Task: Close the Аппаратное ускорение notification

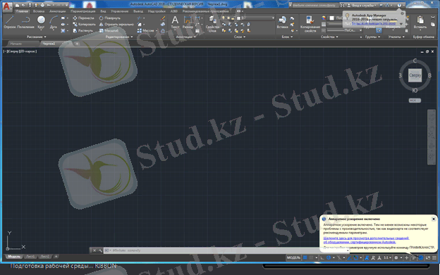Action: 434,219
